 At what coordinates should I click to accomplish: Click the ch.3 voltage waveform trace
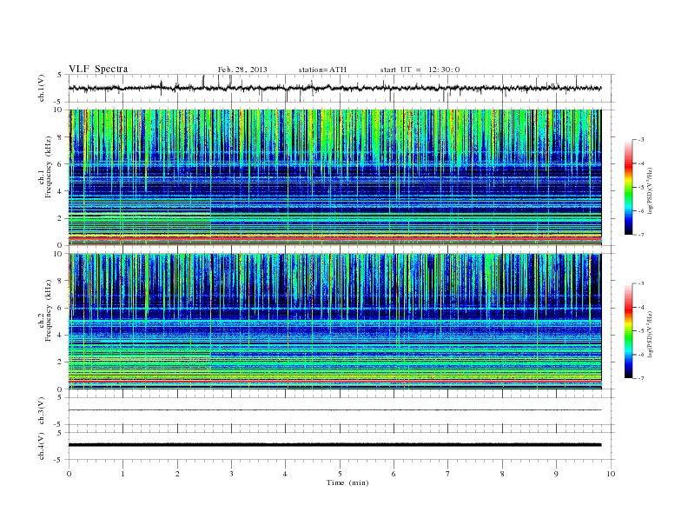point(334,410)
